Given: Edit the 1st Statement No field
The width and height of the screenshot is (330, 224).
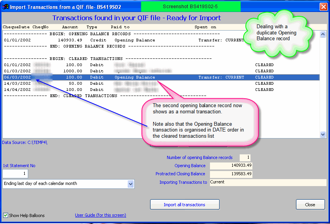Looking at the screenshot, I should click(x=15, y=174).
